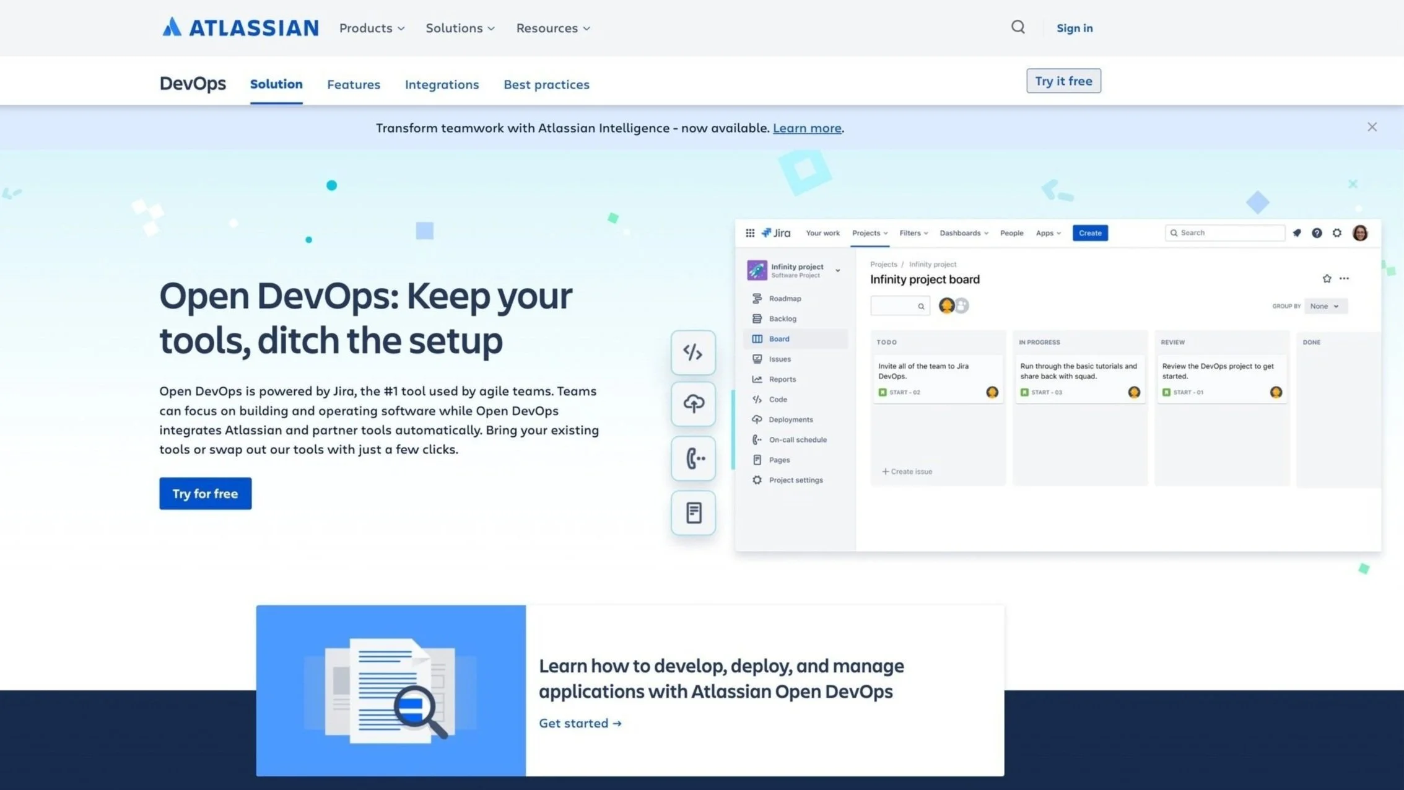Click the Try for free button
1404x790 pixels.
tap(205, 493)
